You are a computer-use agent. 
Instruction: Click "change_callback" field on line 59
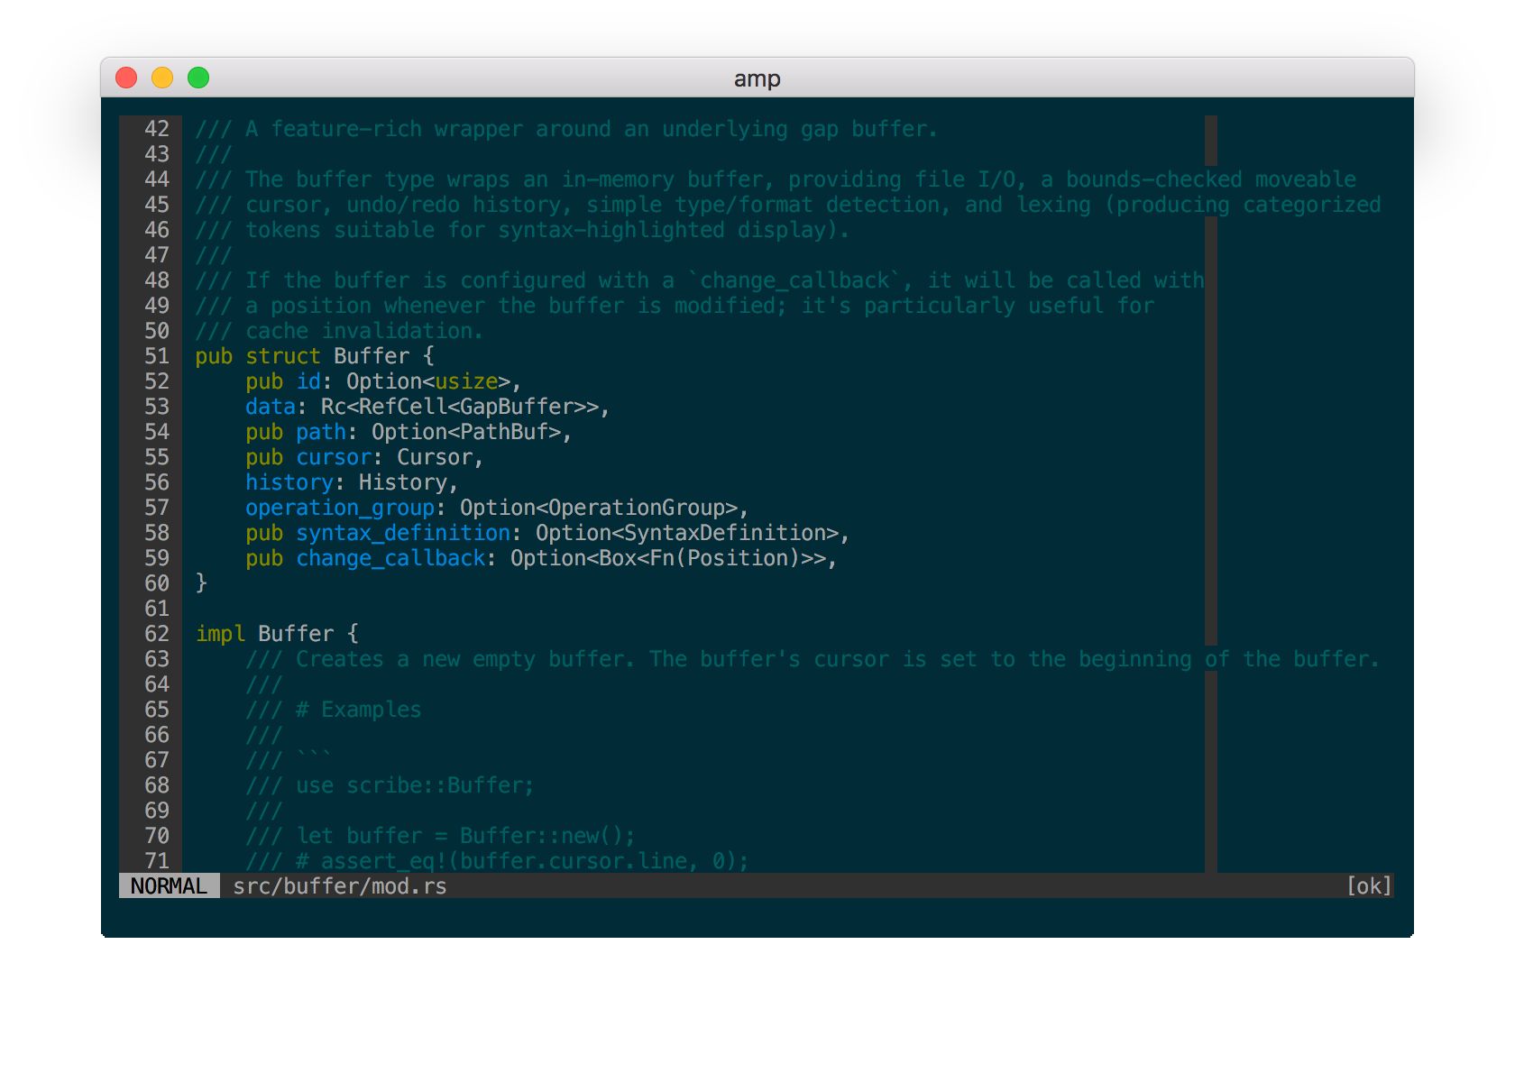390,558
